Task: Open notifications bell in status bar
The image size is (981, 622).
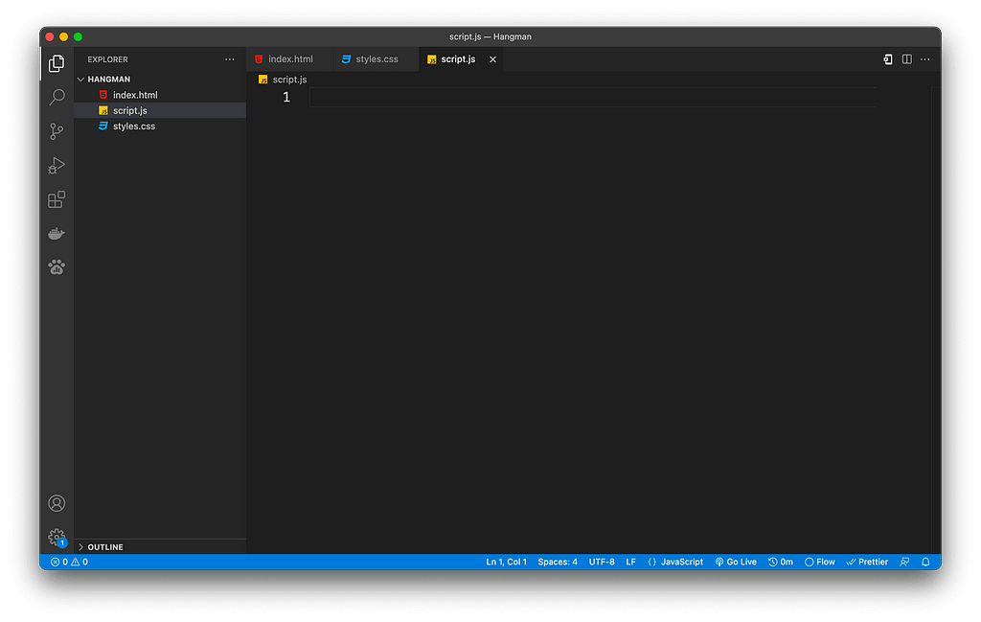Action: pyautogui.click(x=925, y=562)
